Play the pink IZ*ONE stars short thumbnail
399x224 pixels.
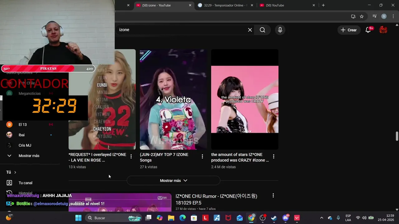pos(245,100)
